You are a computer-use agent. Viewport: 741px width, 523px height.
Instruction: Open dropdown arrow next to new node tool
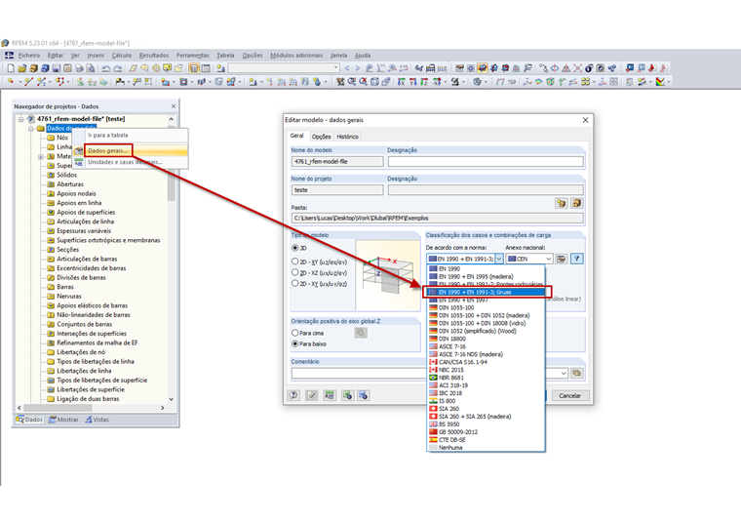click(19, 82)
